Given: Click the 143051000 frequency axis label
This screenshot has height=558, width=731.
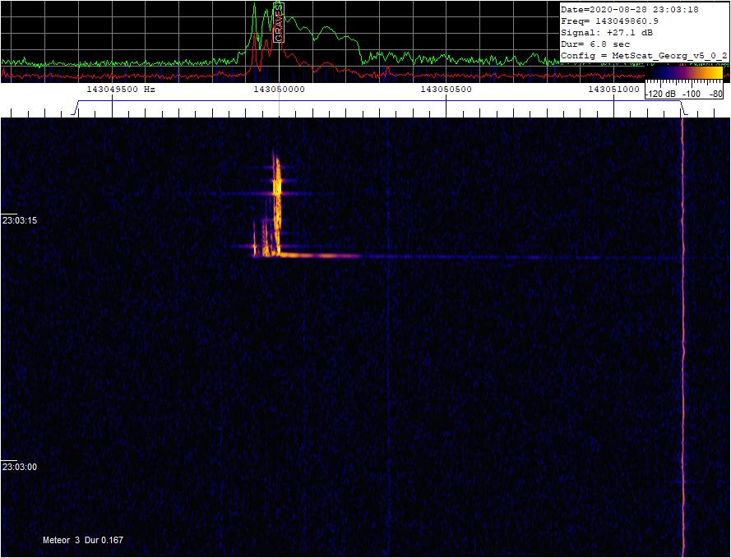Looking at the screenshot, I should pos(613,90).
